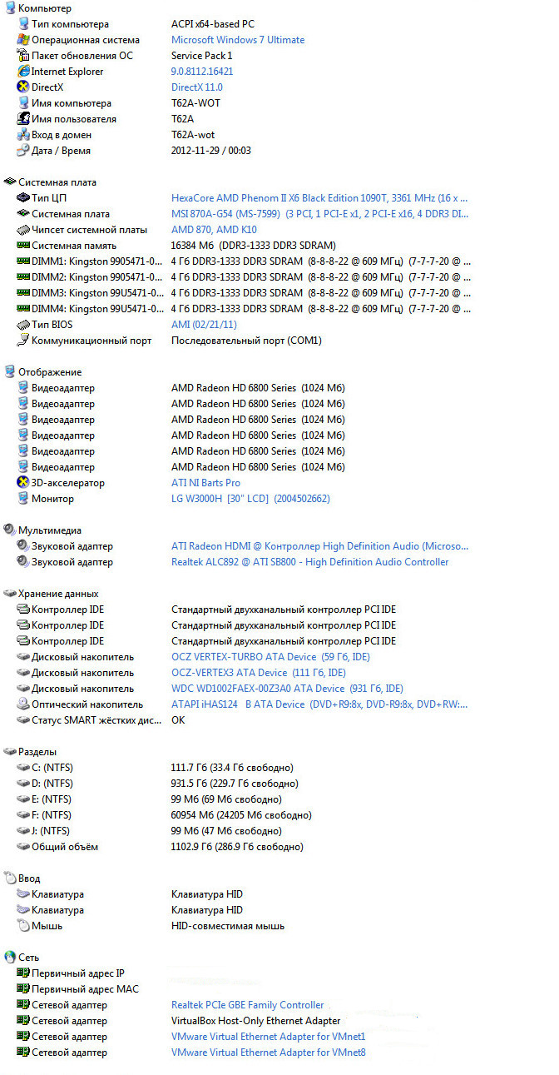Click the Разделы section header icon
This screenshot has height=1075, width=559.
[10, 752]
